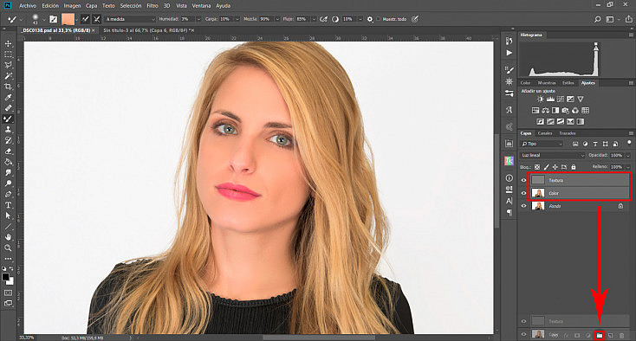Toggle airbrush mode in options bar
The image size is (636, 341).
(x=324, y=19)
